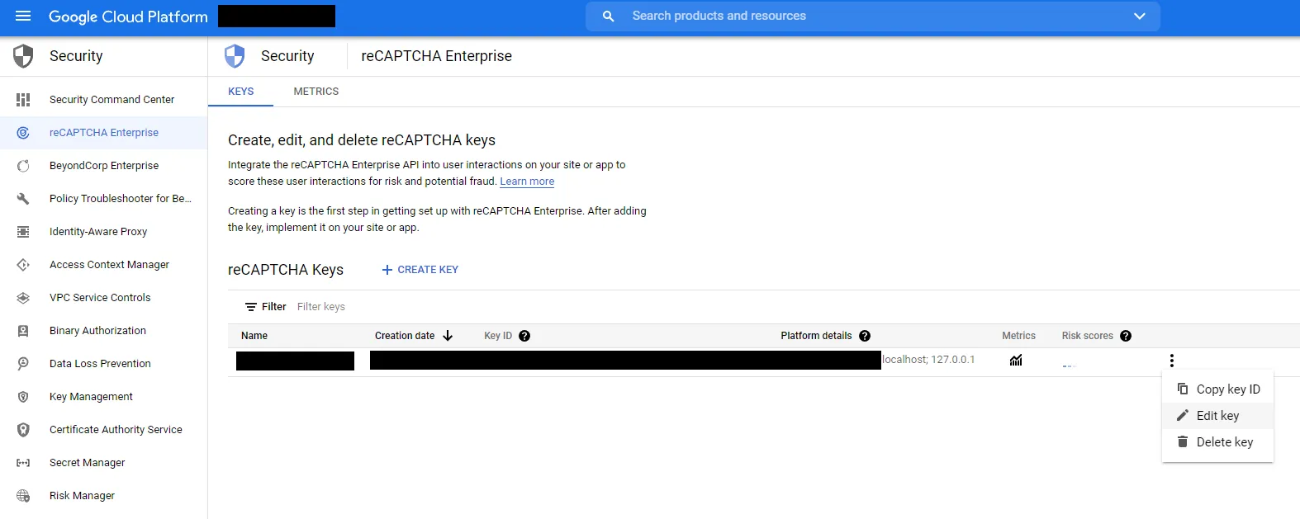Click the Key Management shield icon

[23, 397]
